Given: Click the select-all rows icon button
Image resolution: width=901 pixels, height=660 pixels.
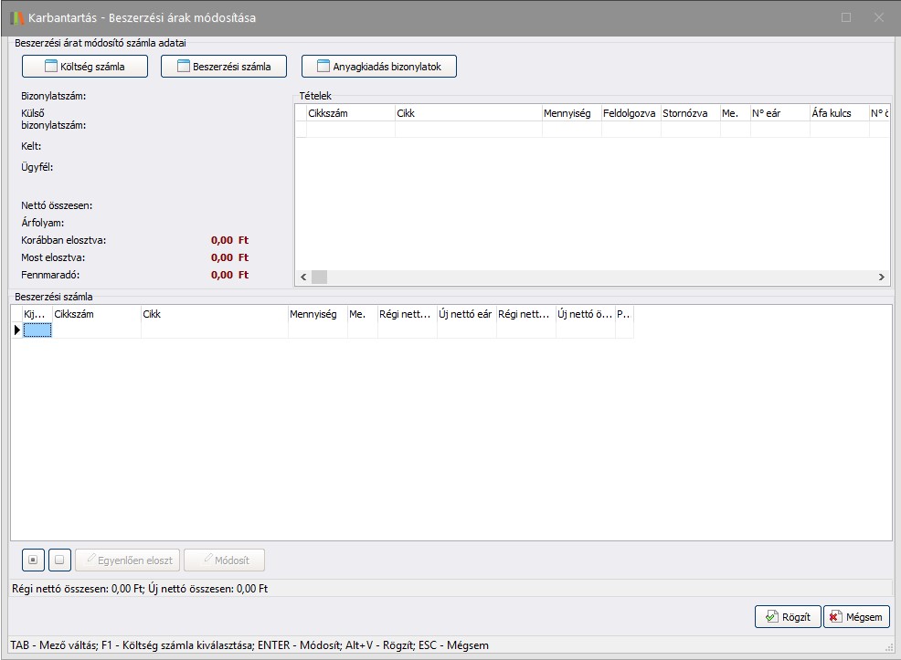Looking at the screenshot, I should [x=33, y=560].
